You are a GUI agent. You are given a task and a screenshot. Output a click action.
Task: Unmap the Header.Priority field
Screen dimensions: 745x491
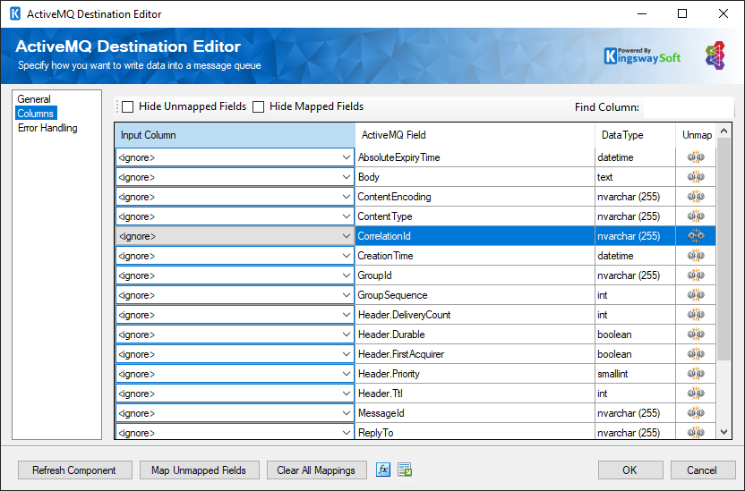coord(696,374)
